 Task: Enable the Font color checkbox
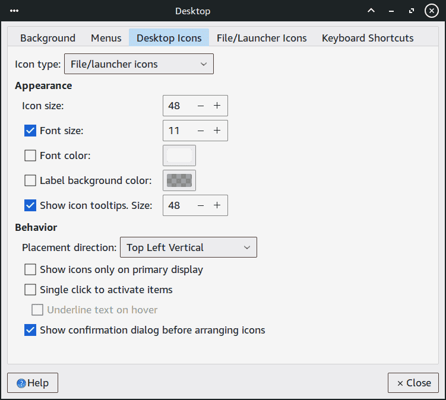tap(30, 155)
